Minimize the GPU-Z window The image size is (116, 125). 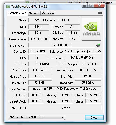(x=84, y=6)
